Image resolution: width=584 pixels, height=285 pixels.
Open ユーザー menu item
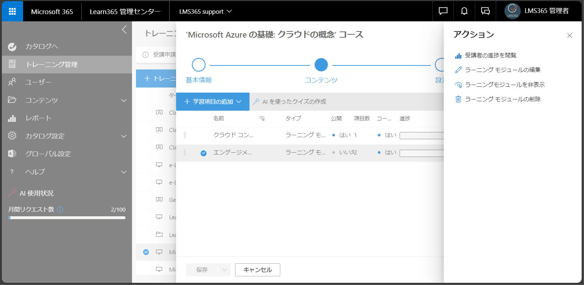38,82
